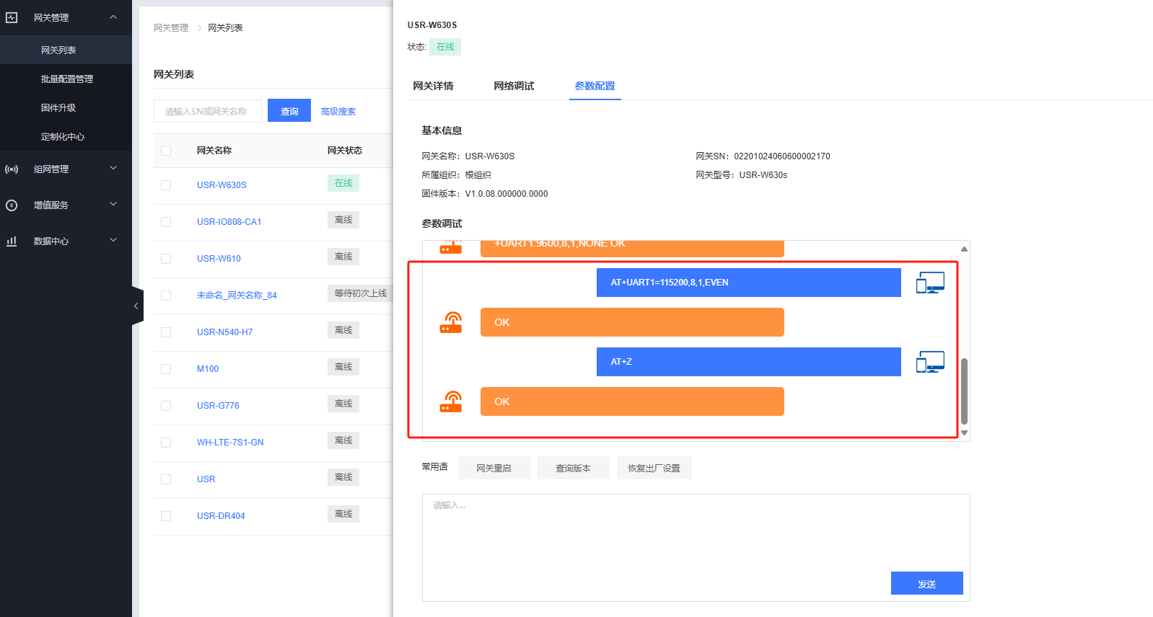Click the gateway management sidebar icon

coord(12,17)
